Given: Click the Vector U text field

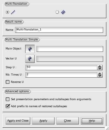Looking at the screenshot, I should [70, 59].
